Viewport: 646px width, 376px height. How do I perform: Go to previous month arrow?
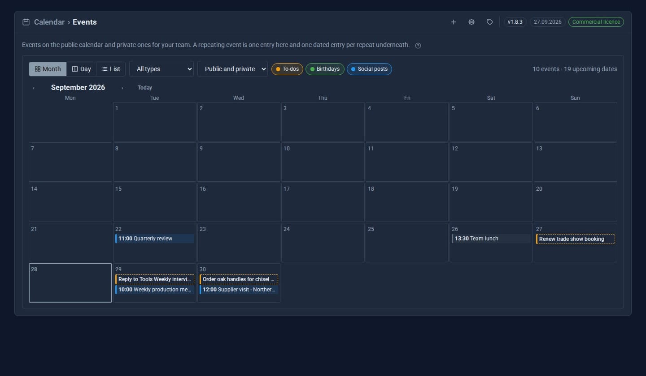tap(34, 88)
